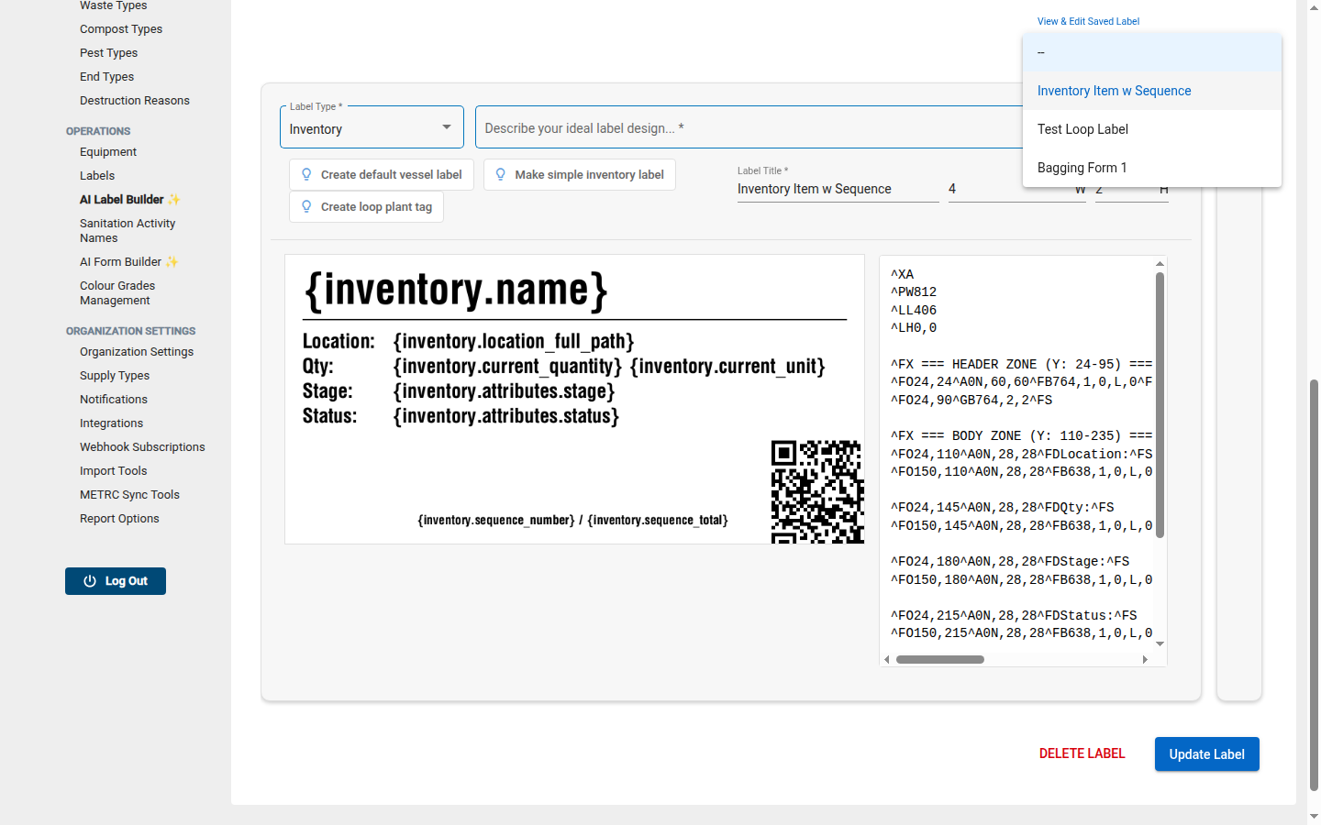Image resolution: width=1321 pixels, height=825 pixels.
Task: Go to Equipment page
Action: coord(108,152)
